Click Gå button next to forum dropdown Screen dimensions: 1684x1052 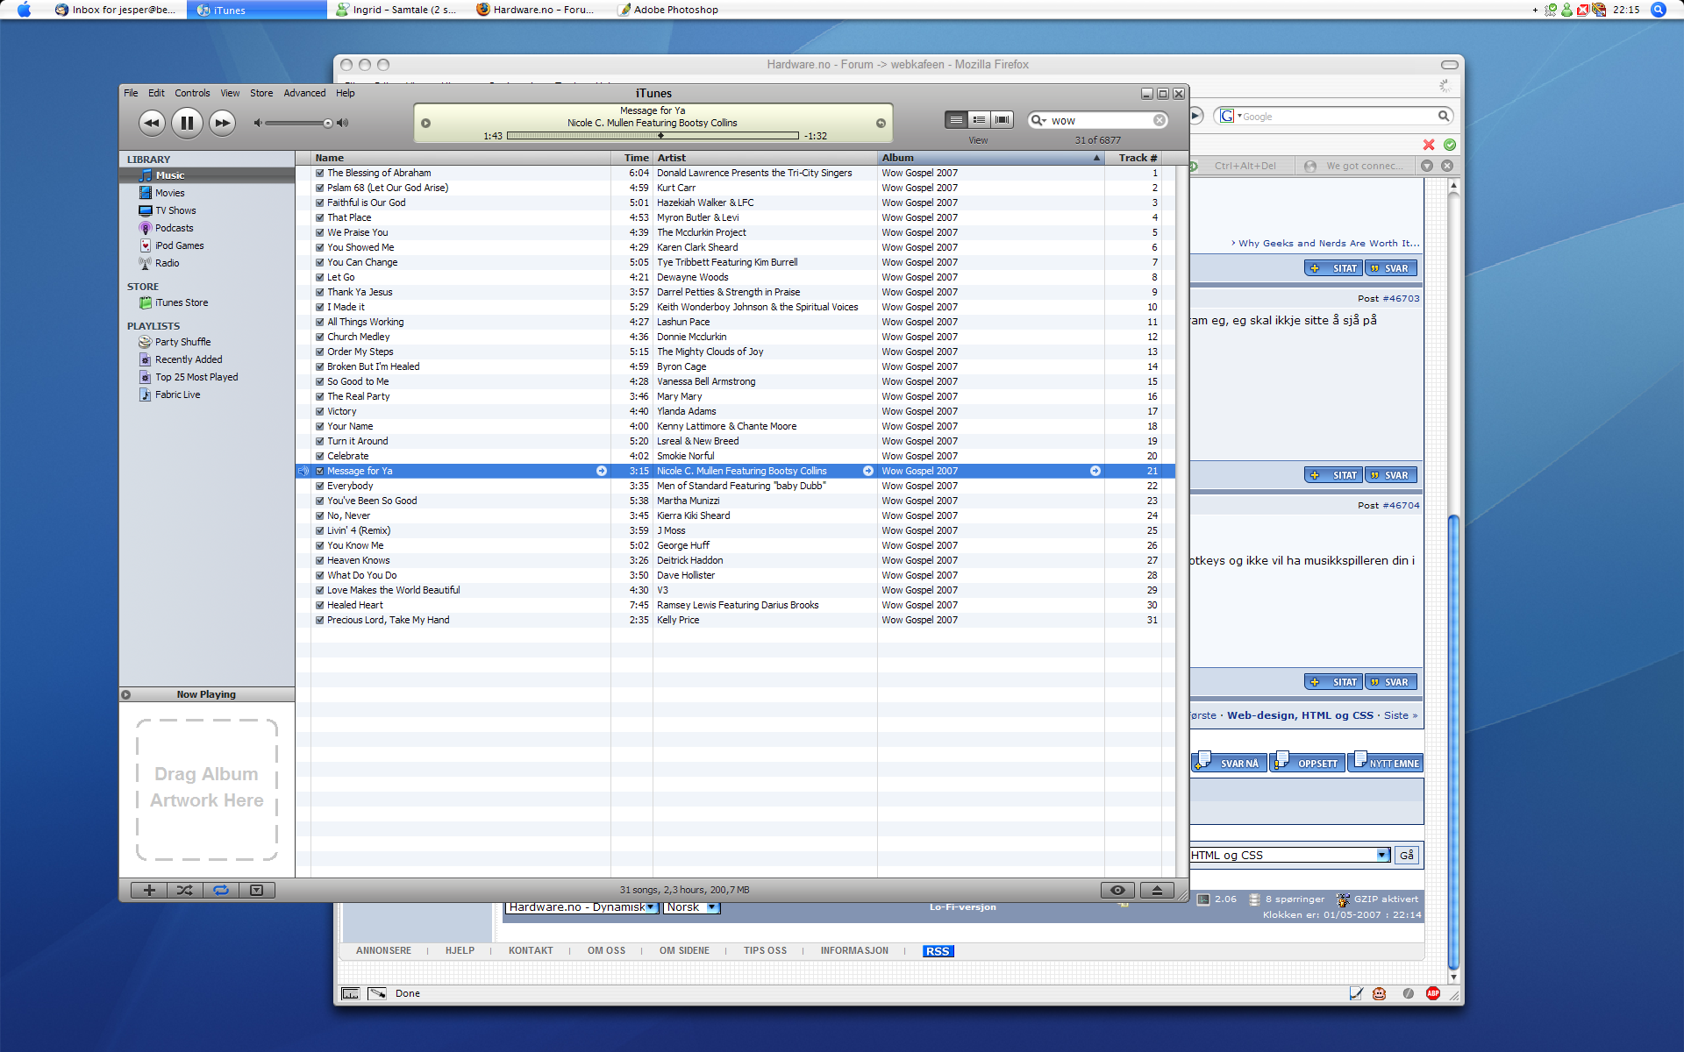(x=1407, y=856)
